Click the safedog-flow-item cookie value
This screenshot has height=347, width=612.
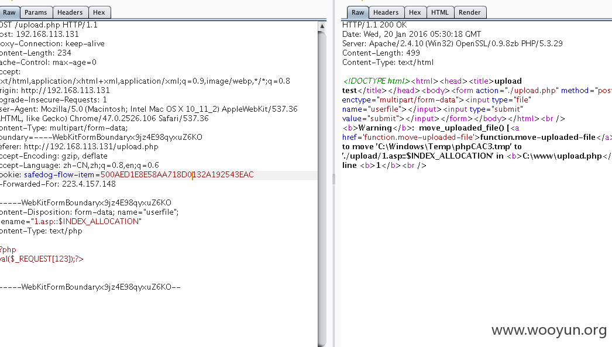(x=177, y=174)
